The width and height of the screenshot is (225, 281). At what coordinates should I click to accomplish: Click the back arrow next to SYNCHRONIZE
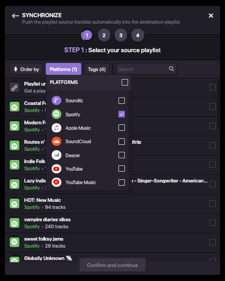tap(16, 16)
